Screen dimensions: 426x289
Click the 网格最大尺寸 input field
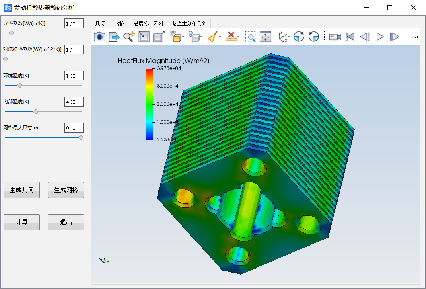coord(74,128)
